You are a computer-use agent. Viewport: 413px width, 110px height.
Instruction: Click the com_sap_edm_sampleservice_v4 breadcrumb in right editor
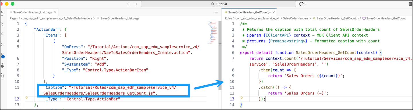[257, 18]
